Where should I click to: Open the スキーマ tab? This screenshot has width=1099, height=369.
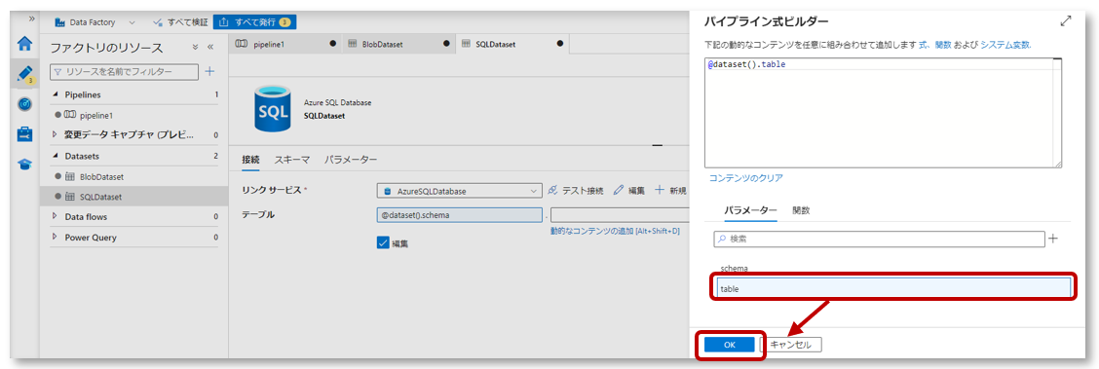(292, 160)
